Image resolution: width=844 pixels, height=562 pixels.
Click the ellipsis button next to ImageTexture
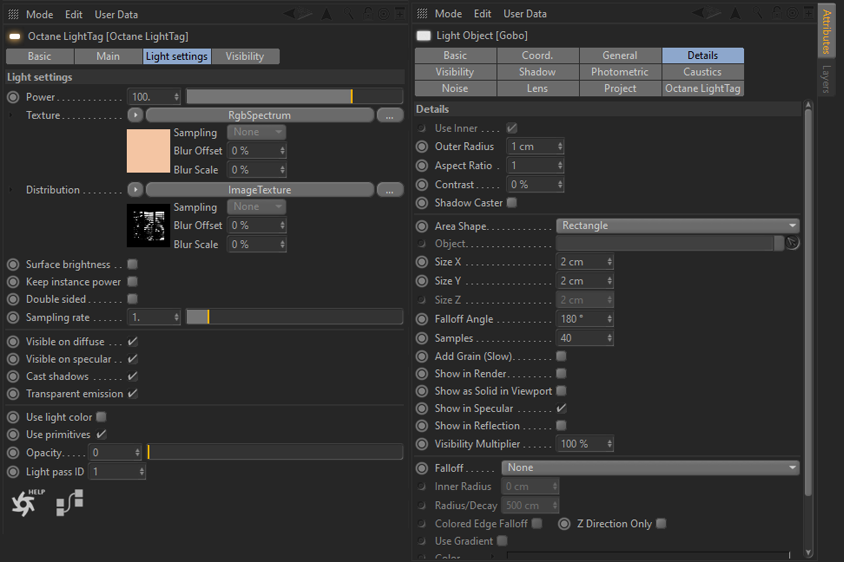(389, 190)
